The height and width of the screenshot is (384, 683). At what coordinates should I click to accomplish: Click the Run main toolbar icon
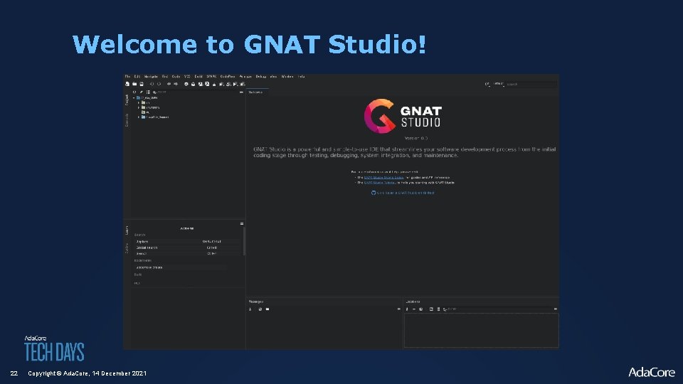tap(235, 84)
